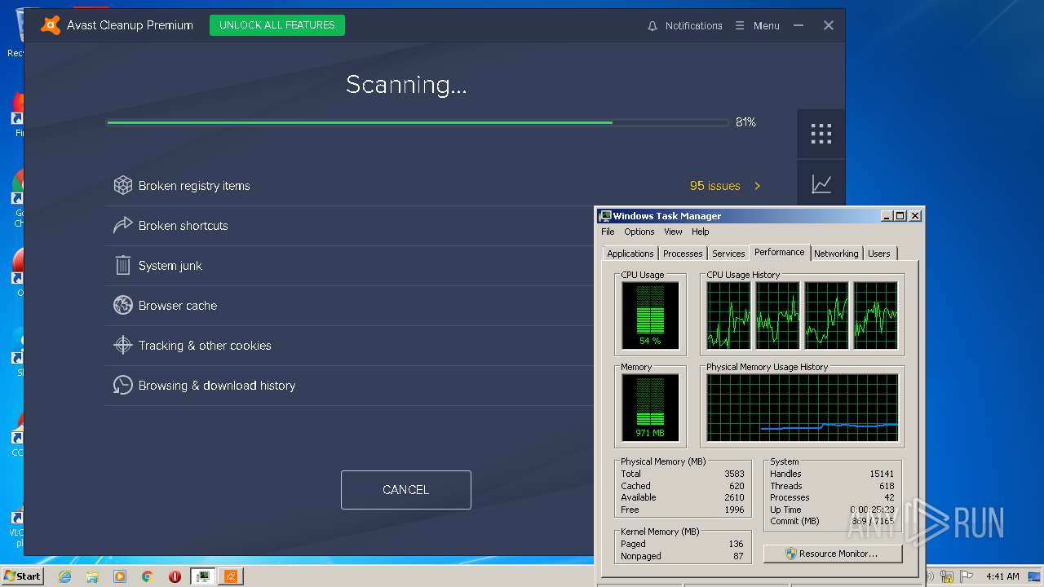Select the Browser cache row text
The image size is (1044, 587).
tap(178, 306)
